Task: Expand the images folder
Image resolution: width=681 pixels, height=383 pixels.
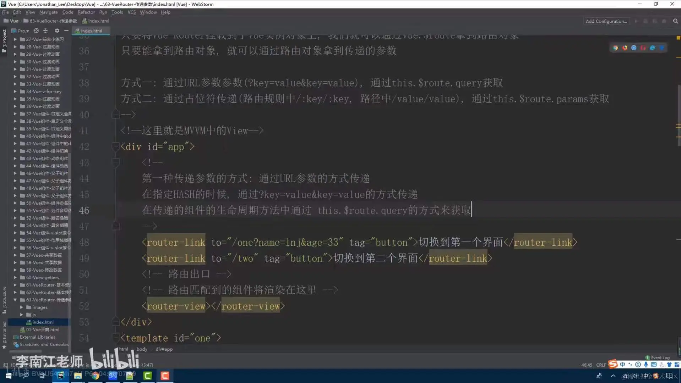Action: coord(21,307)
